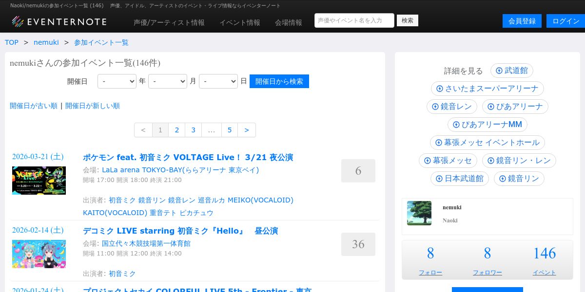Click the arrow icon on 鏡音リン・レン tag
The height and width of the screenshot is (292, 585).
[x=491, y=161]
